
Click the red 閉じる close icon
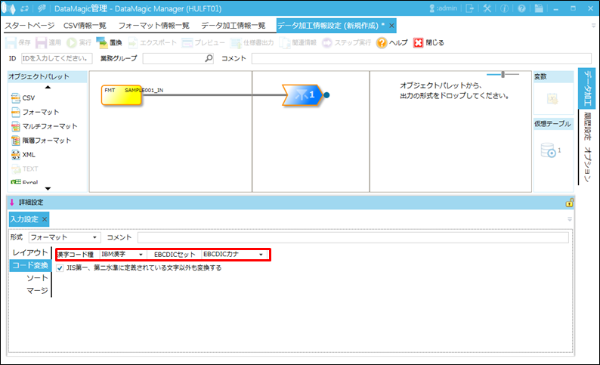(x=418, y=42)
